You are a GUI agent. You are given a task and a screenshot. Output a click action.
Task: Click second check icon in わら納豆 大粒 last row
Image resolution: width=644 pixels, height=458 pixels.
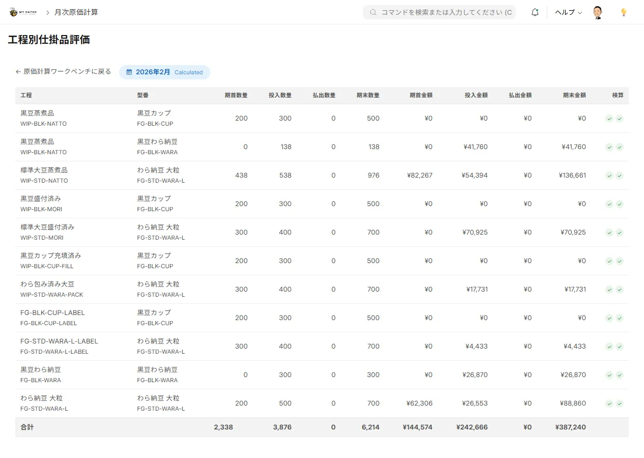coord(620,404)
